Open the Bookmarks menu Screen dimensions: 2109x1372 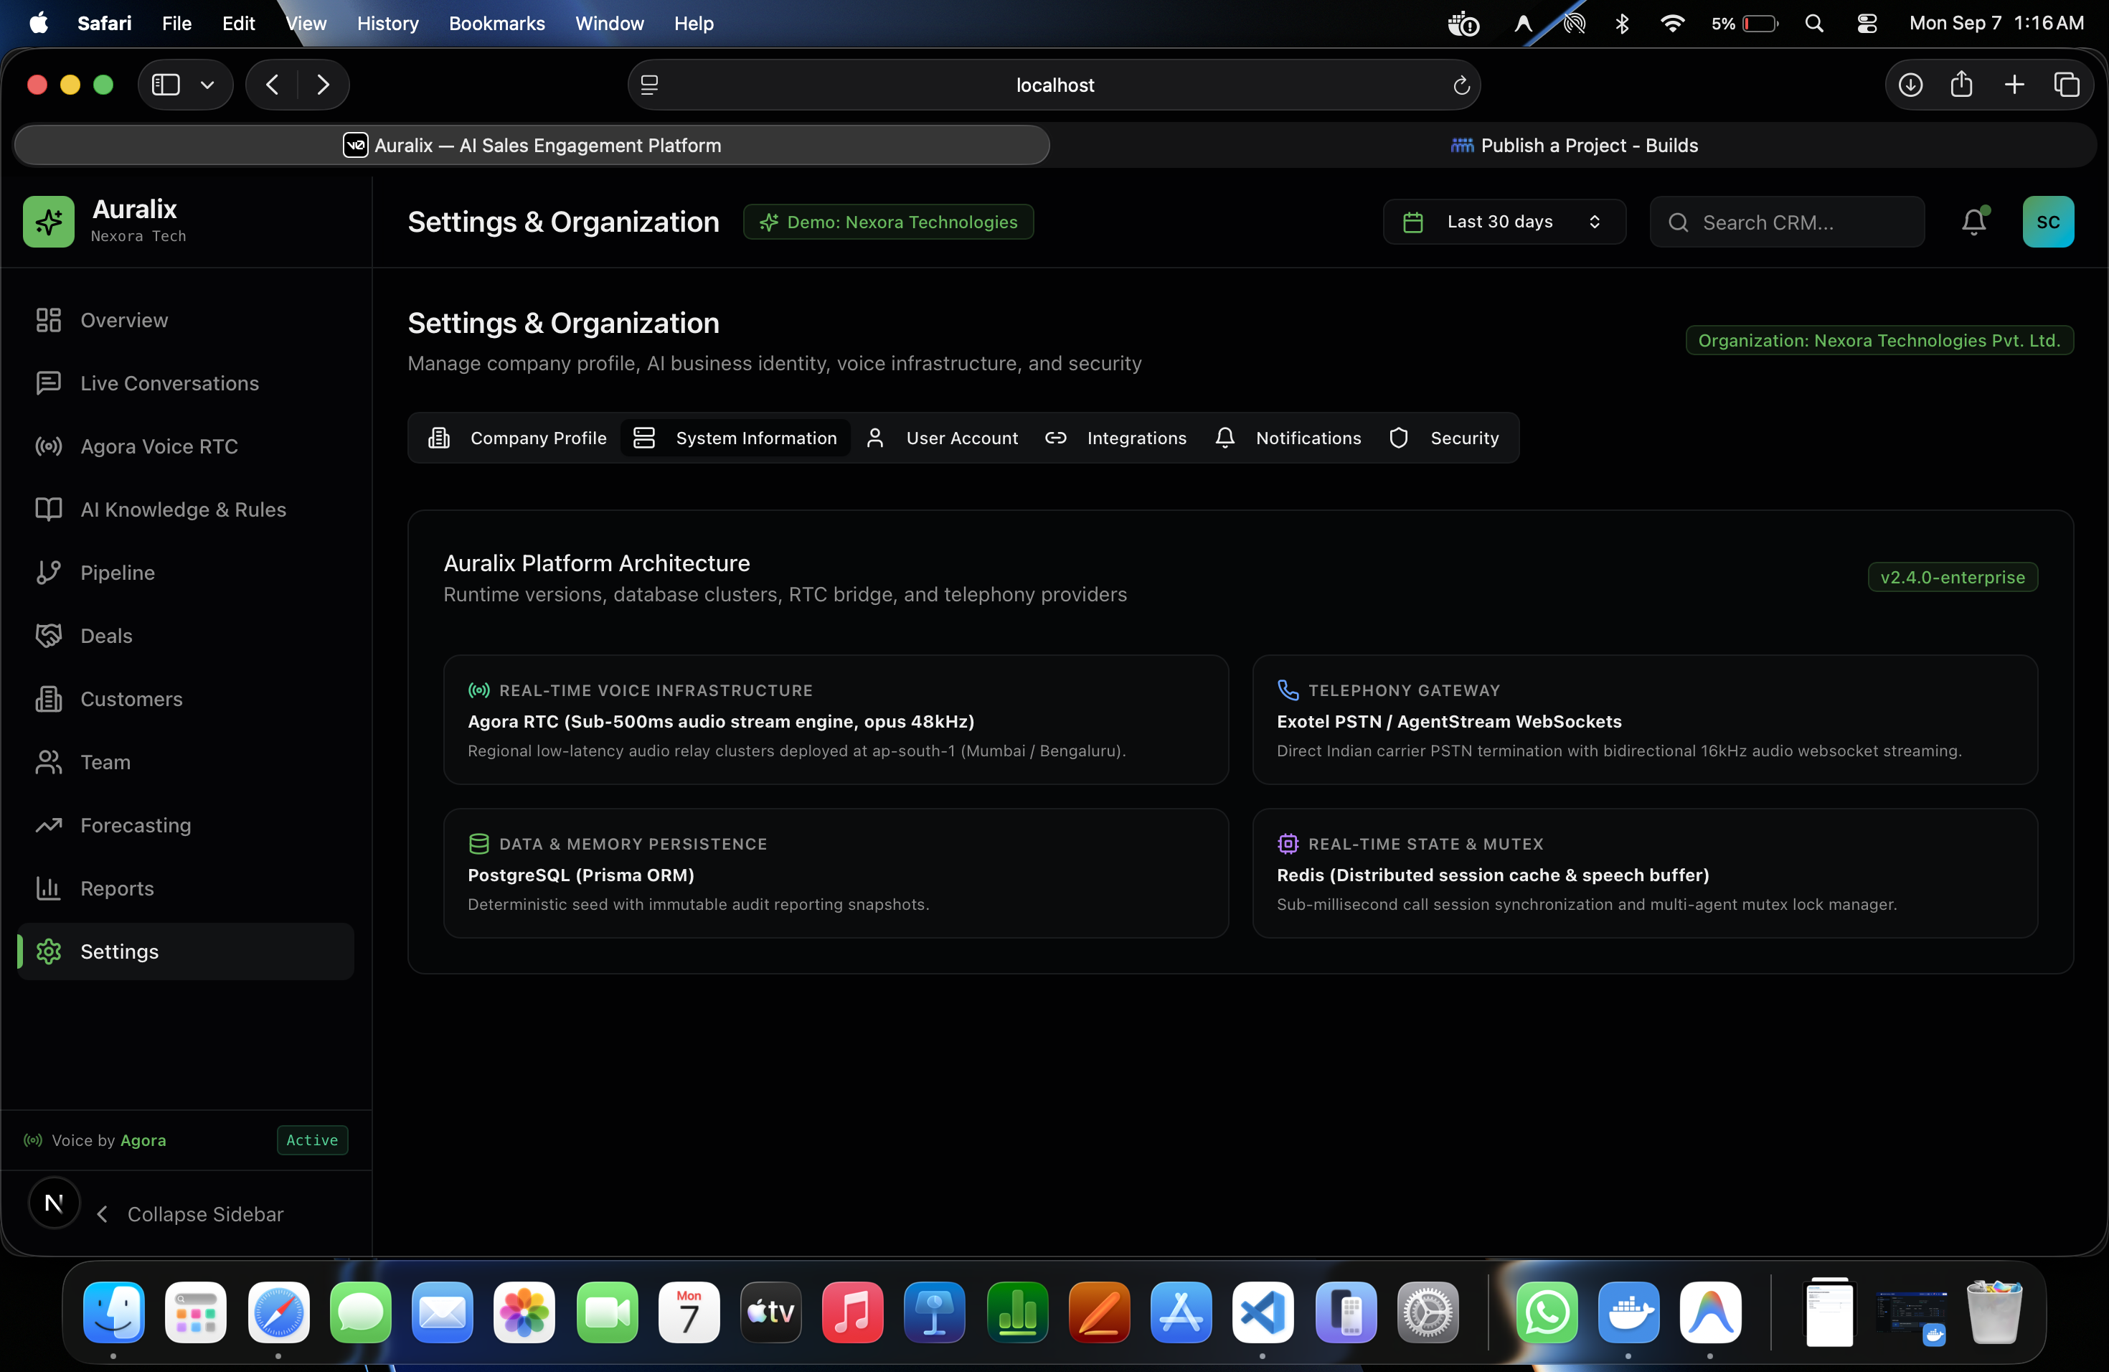point(496,23)
